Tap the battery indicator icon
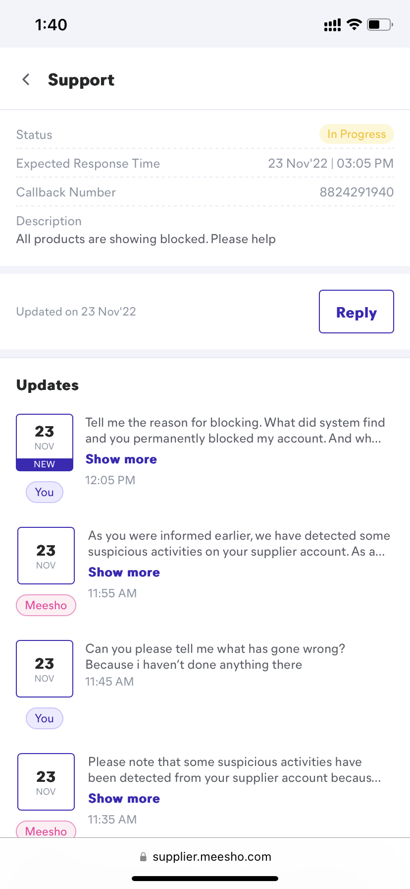The height and width of the screenshot is (889, 410). click(x=380, y=24)
